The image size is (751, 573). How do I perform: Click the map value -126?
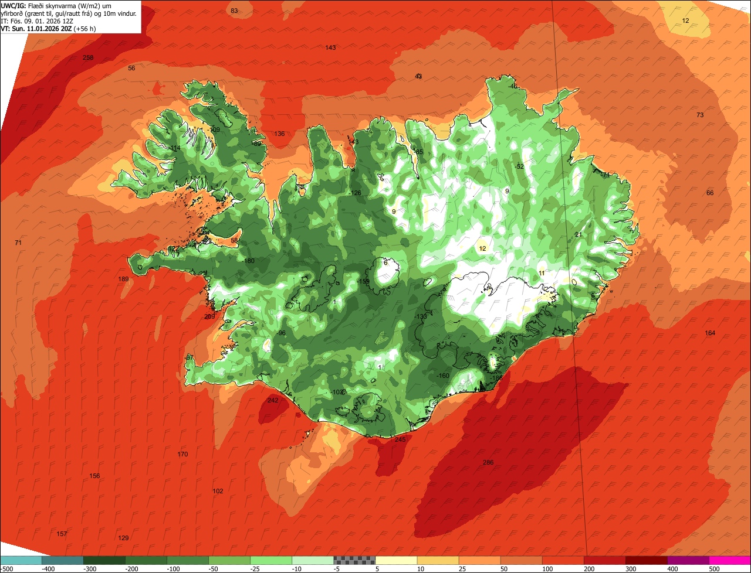(x=356, y=193)
